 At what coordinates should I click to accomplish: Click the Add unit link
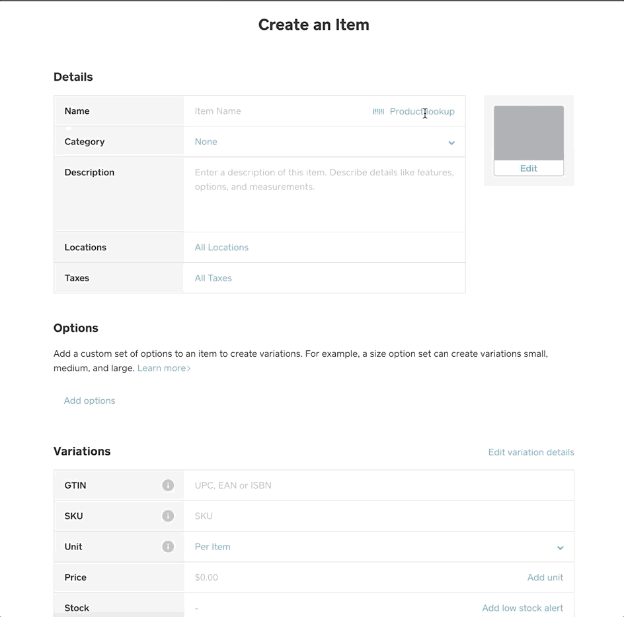[x=545, y=577]
